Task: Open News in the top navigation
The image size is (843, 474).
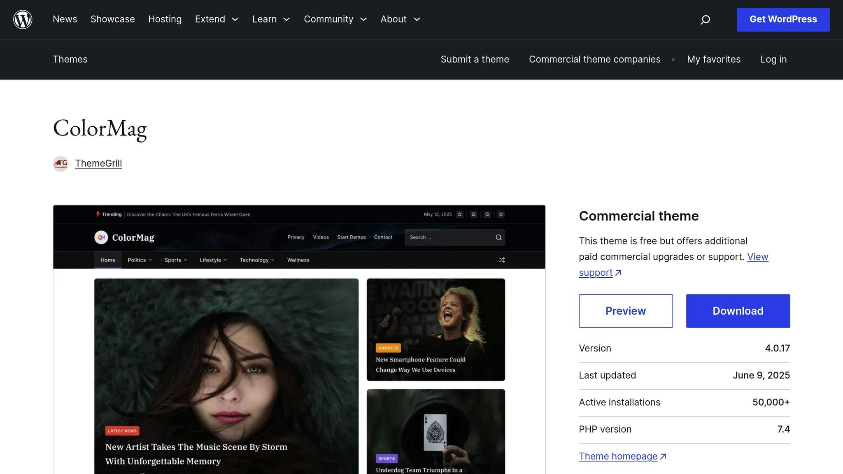Action: [65, 19]
